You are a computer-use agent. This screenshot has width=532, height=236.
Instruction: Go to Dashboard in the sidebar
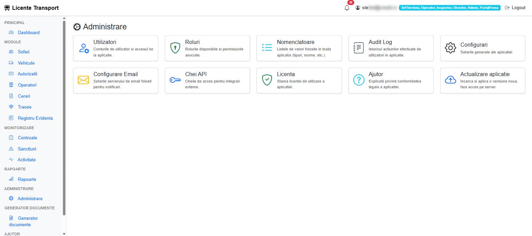(x=28, y=32)
